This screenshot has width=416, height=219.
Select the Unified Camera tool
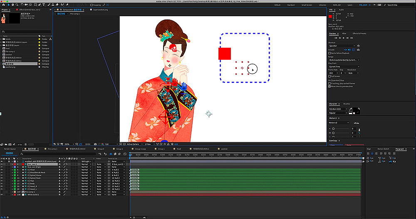pos(26,5)
